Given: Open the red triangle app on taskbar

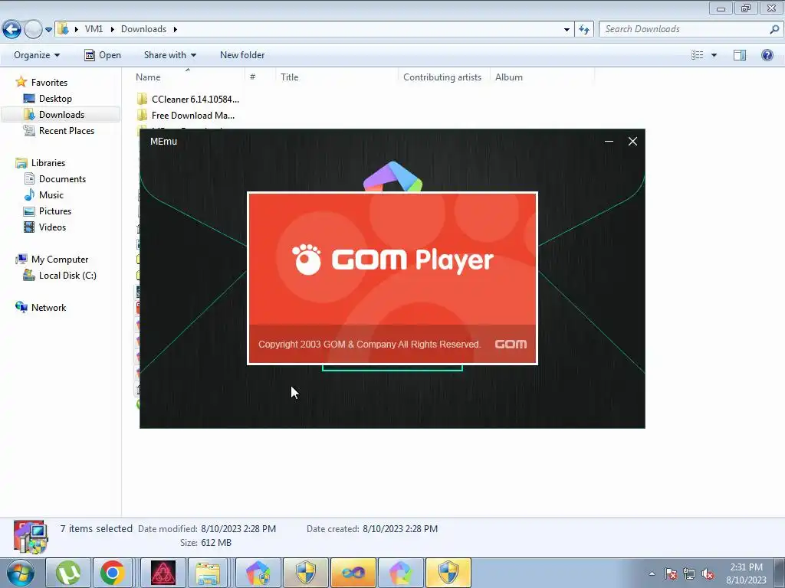Looking at the screenshot, I should pos(163,573).
